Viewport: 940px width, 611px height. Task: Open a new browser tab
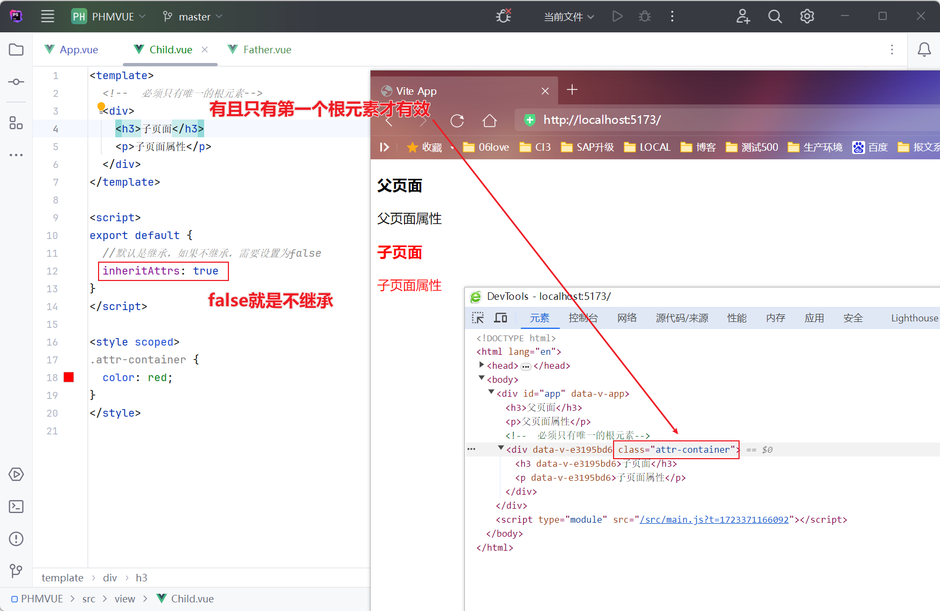[x=572, y=89]
